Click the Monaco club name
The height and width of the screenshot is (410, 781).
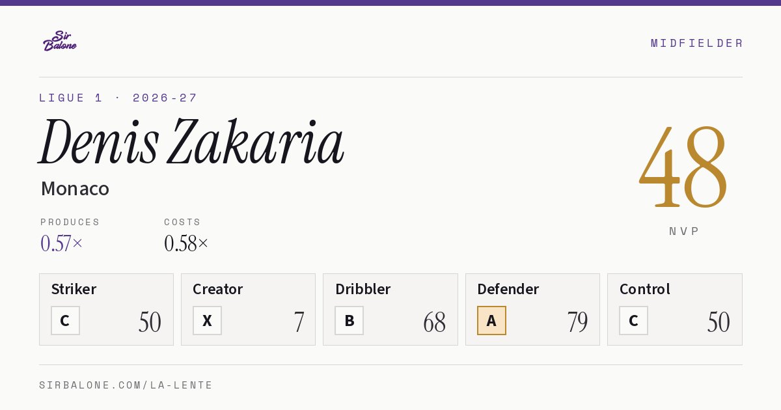[x=75, y=189]
